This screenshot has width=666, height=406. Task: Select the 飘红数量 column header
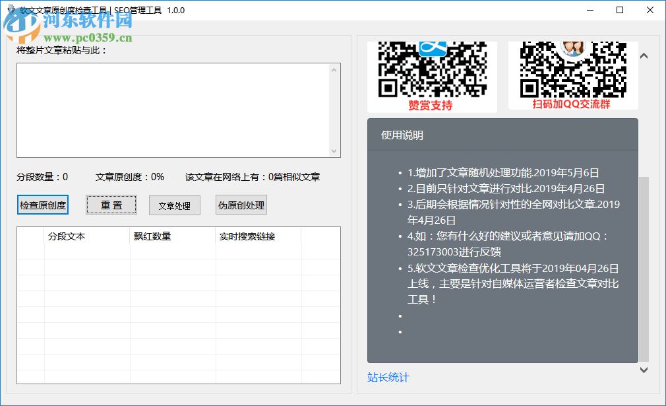pyautogui.click(x=173, y=236)
